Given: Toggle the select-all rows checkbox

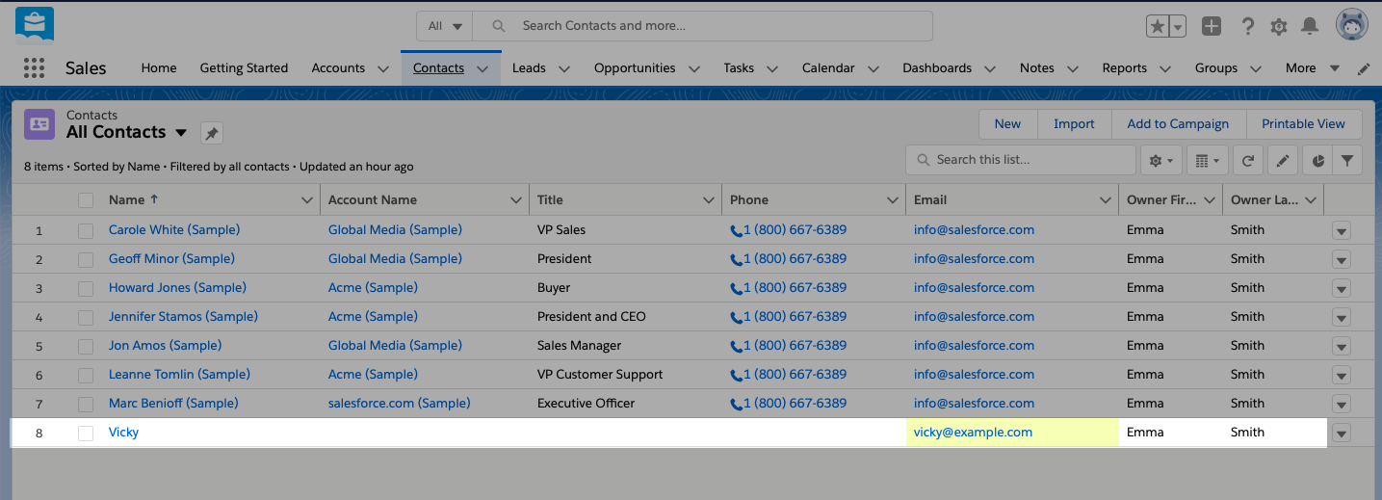Looking at the screenshot, I should [x=86, y=200].
